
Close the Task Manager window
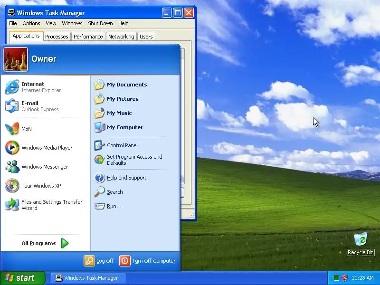[x=189, y=13]
